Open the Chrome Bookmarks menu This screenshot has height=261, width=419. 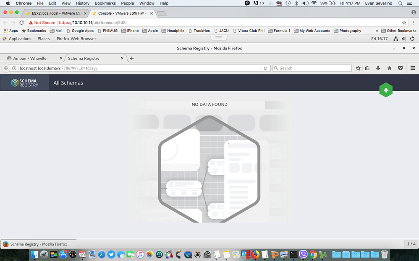tap(105, 3)
